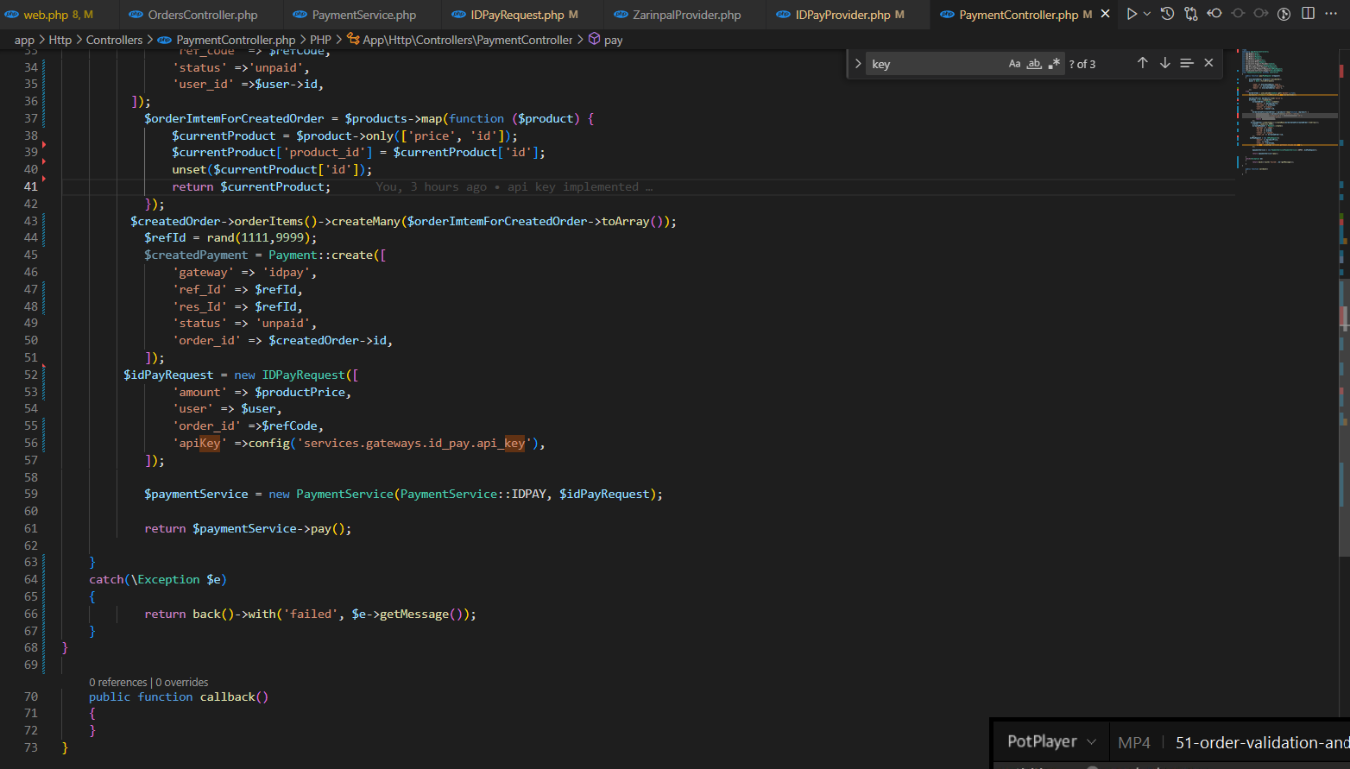Toggle Use Regular Expression in find
The image size is (1350, 769).
(x=1054, y=64)
